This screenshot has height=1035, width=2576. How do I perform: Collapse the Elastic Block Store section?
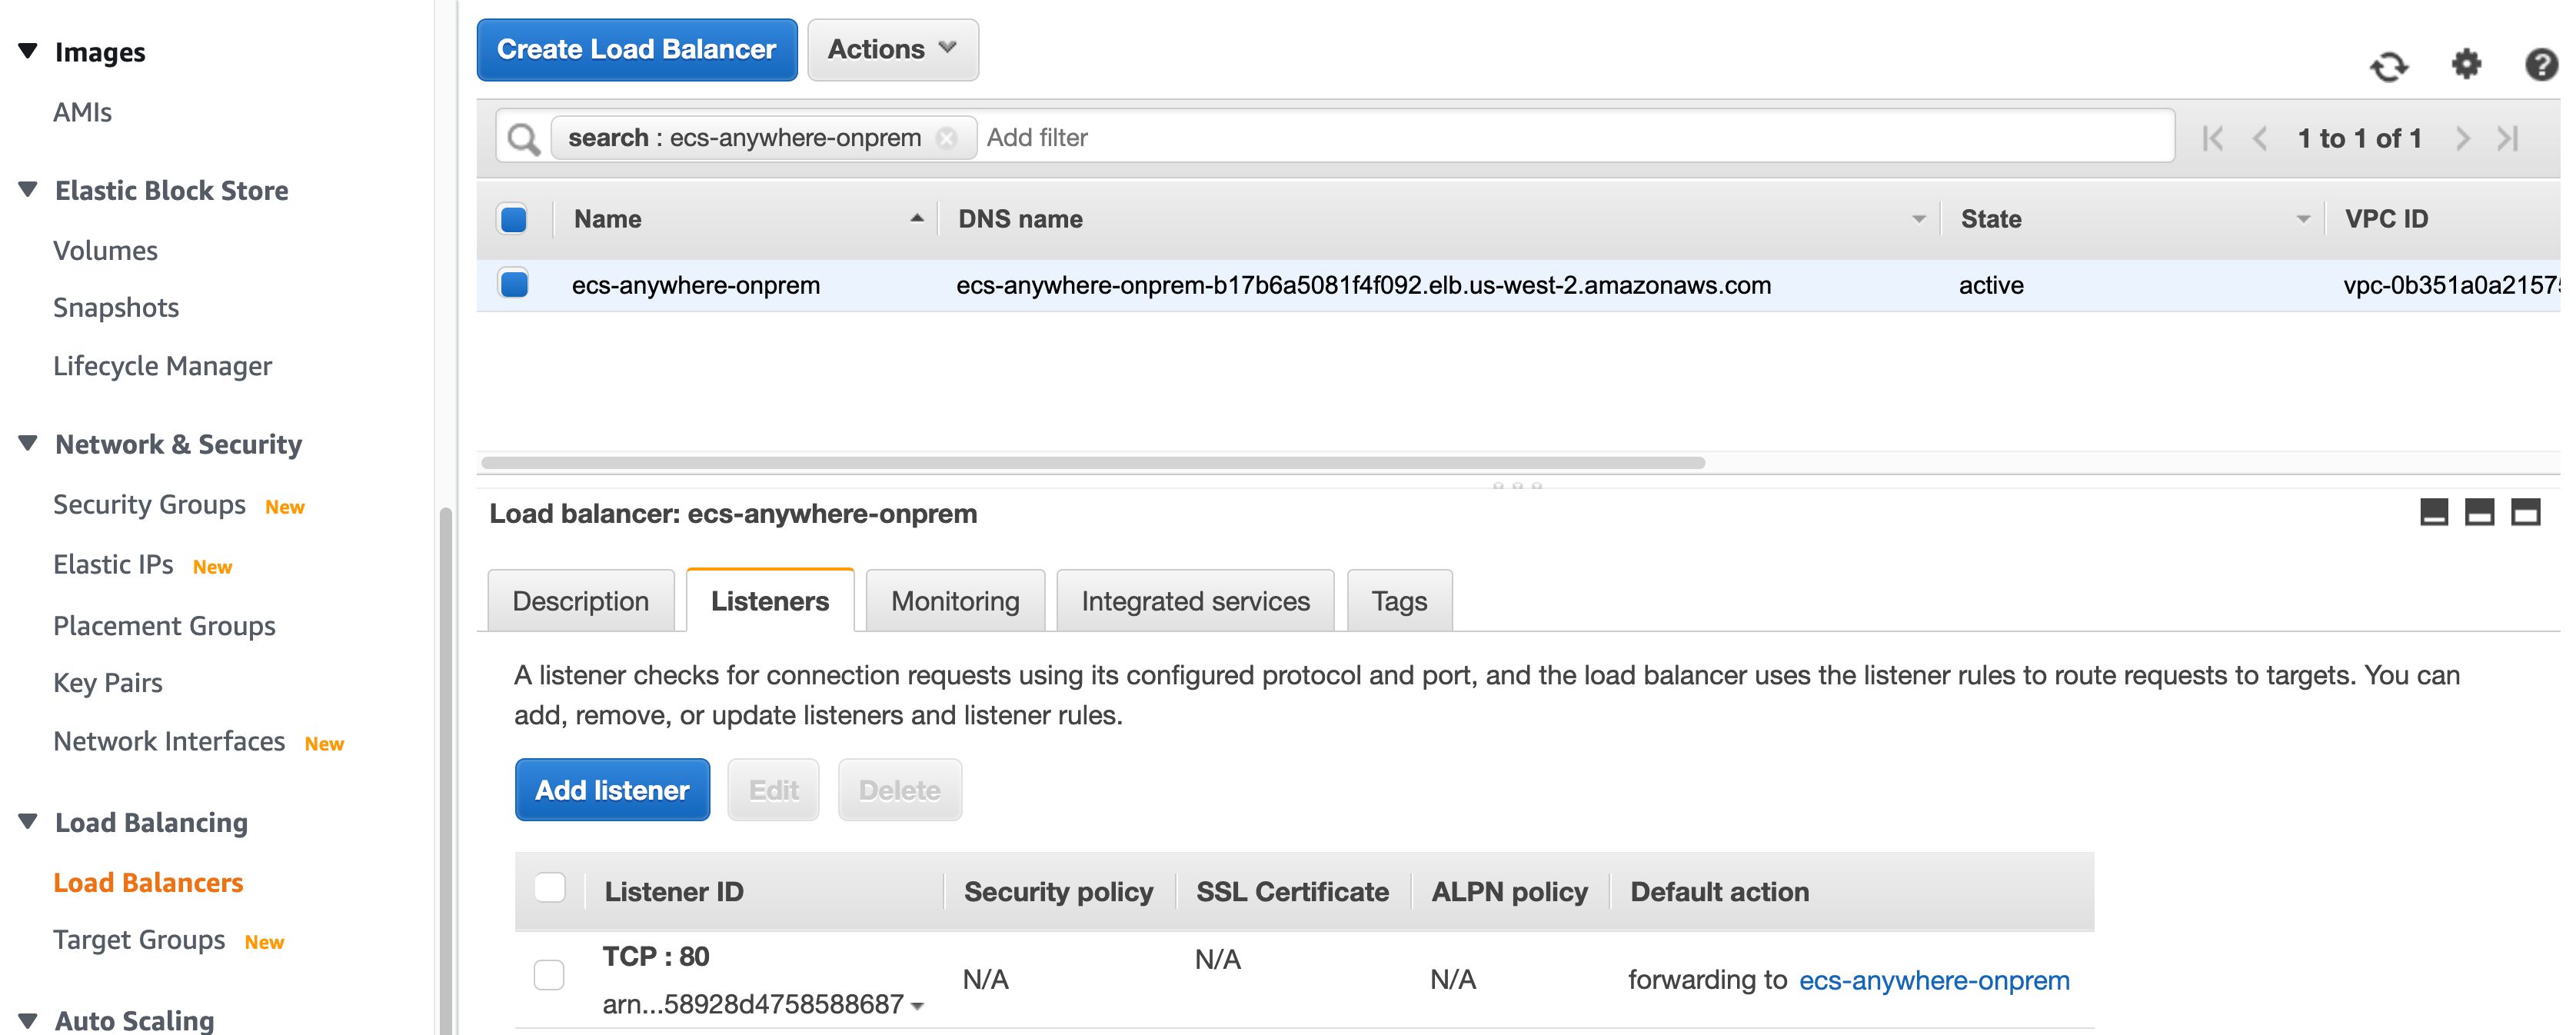coord(28,189)
